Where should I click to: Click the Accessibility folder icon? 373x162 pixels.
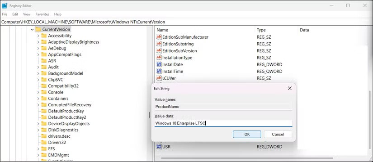click(44, 36)
